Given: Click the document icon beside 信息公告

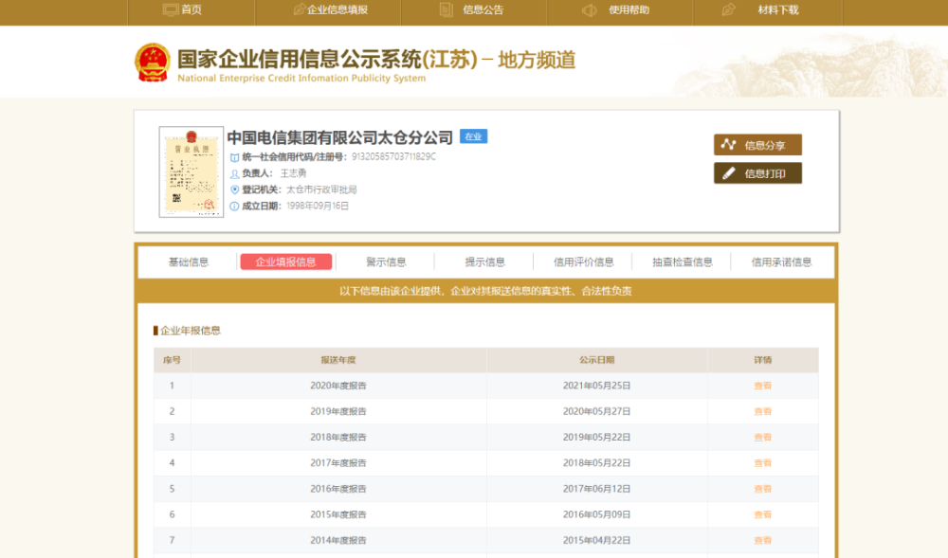Looking at the screenshot, I should click(x=447, y=9).
